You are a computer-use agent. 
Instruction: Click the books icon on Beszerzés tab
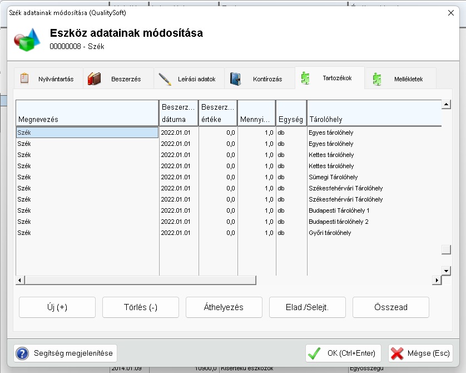point(94,79)
